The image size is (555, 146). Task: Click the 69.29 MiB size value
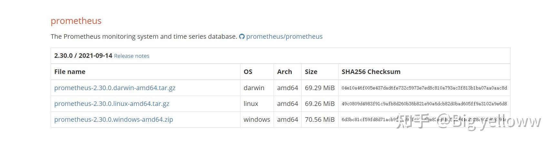point(319,88)
